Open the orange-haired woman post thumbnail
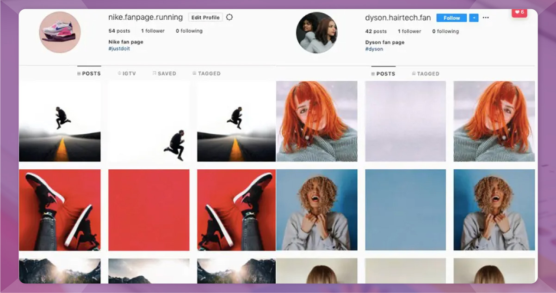 317,121
